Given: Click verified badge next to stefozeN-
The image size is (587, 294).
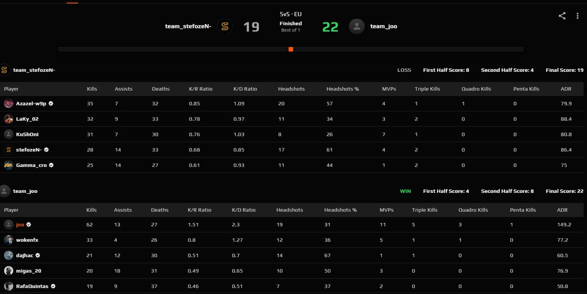Looking at the screenshot, I should pos(46,150).
